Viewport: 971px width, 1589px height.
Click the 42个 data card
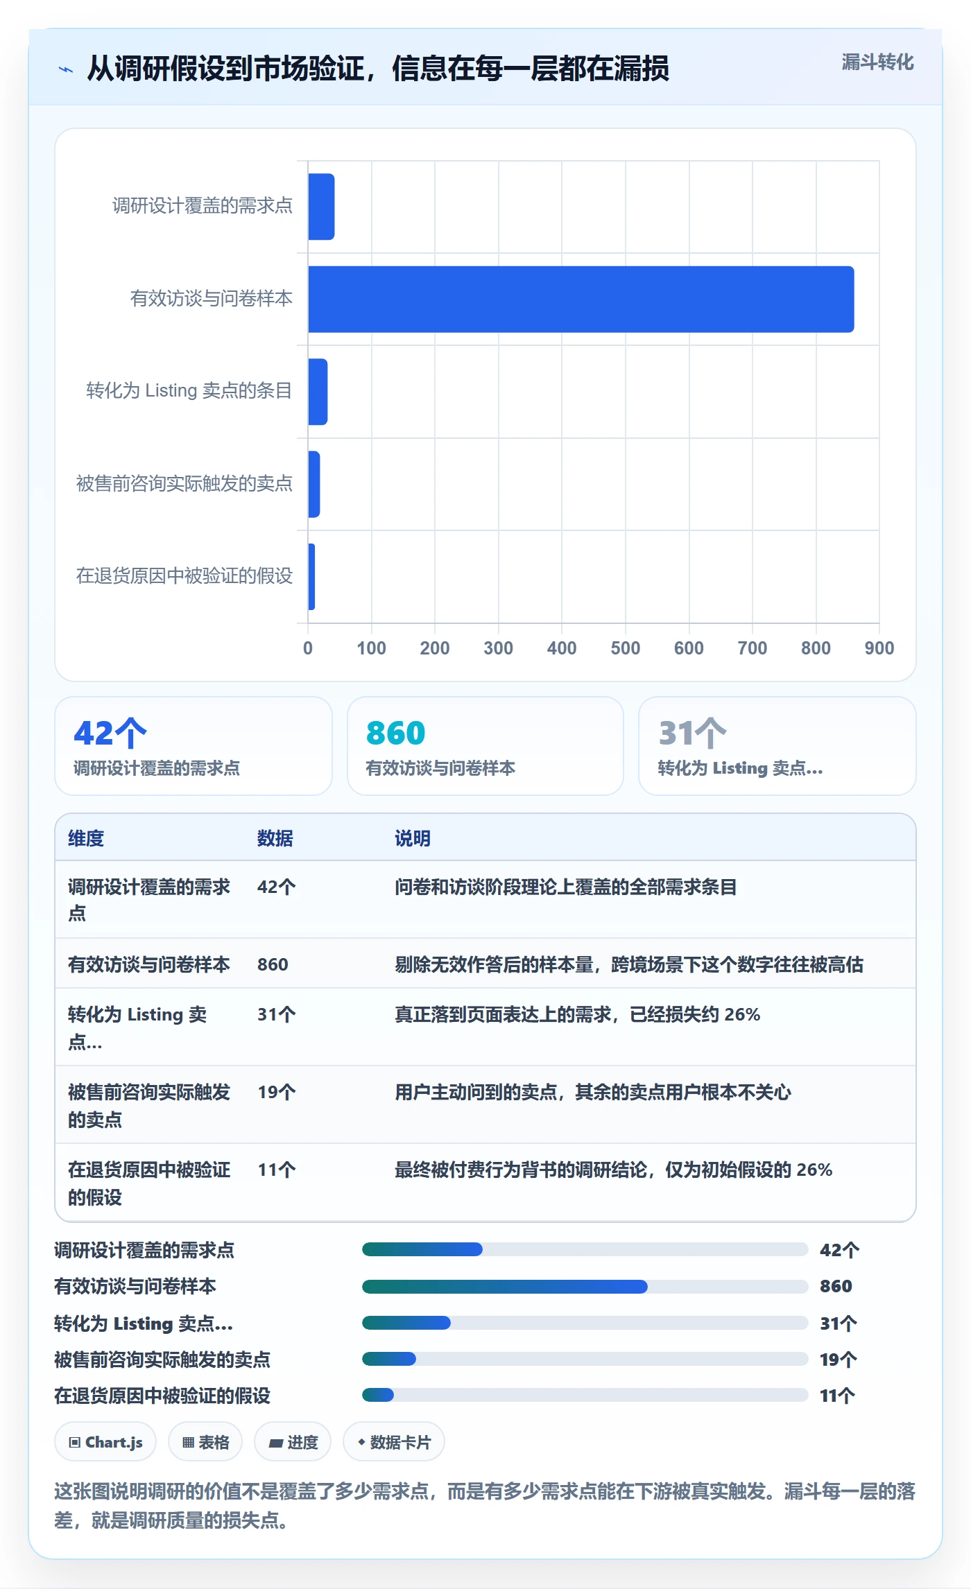coord(194,746)
